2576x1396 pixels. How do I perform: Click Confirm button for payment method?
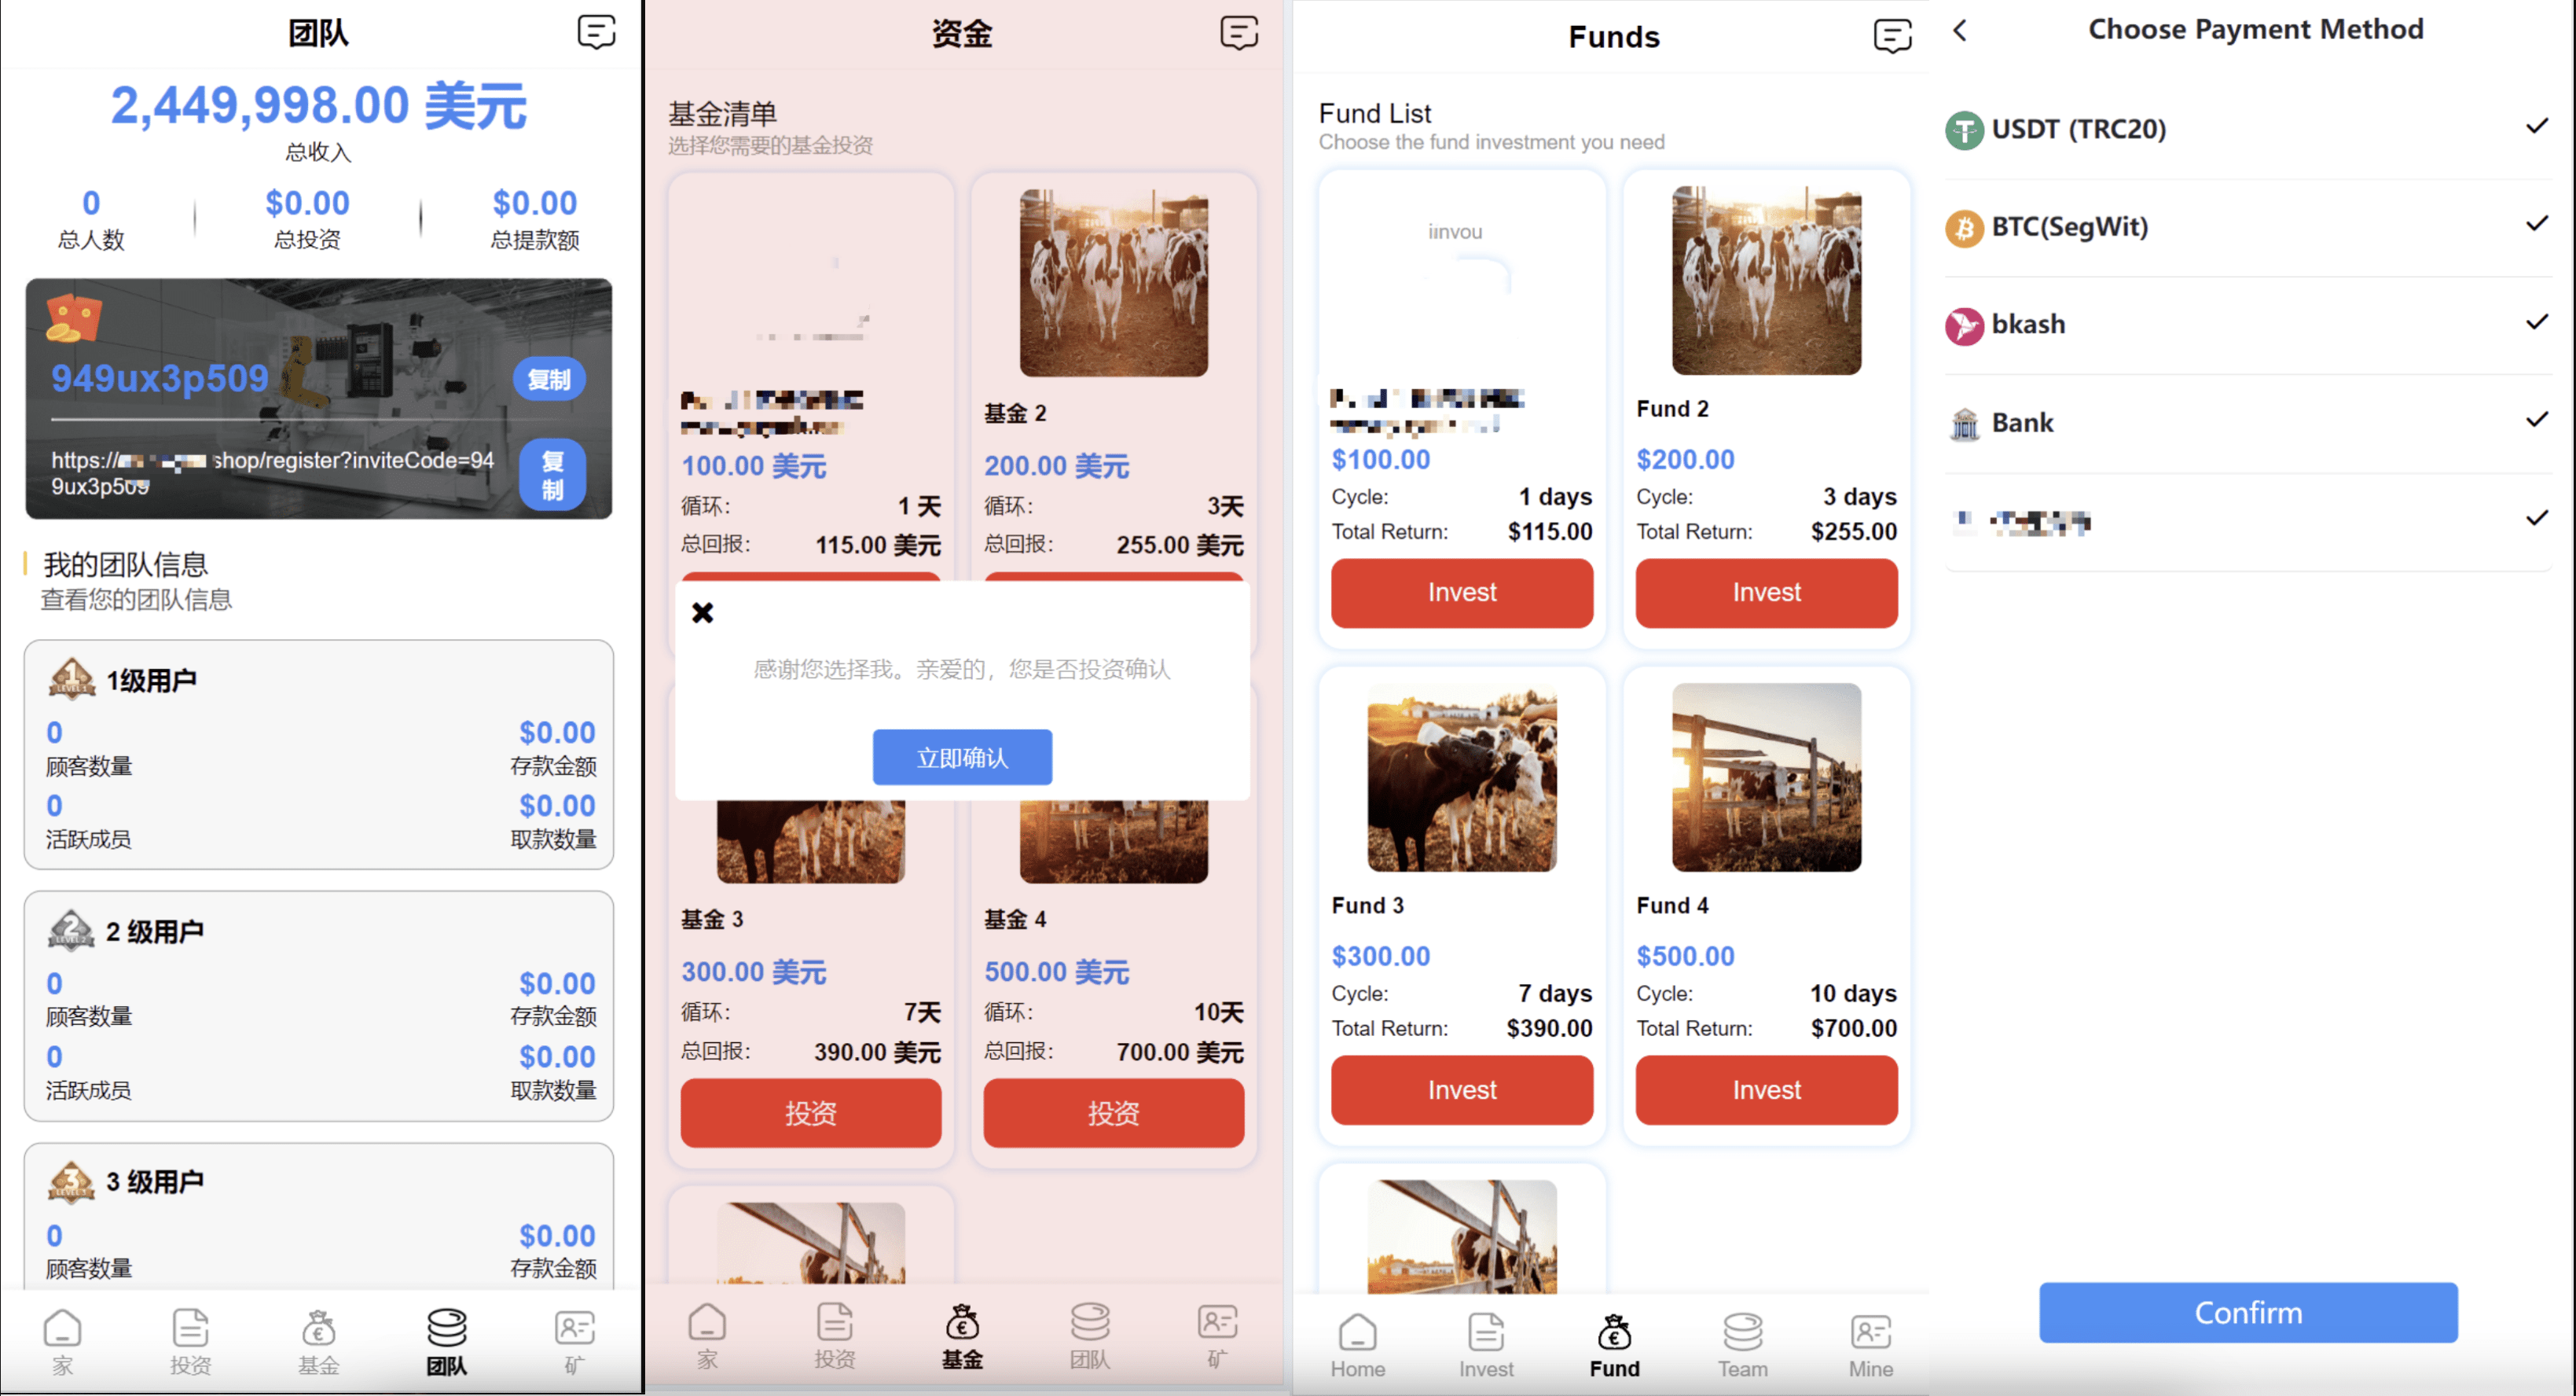tap(2251, 1310)
